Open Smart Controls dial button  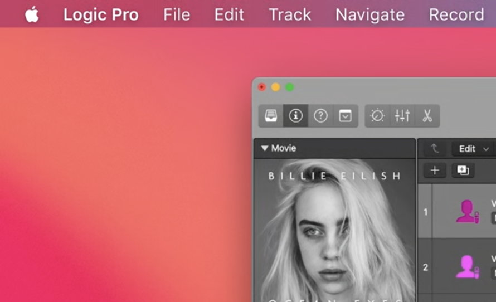click(x=377, y=116)
